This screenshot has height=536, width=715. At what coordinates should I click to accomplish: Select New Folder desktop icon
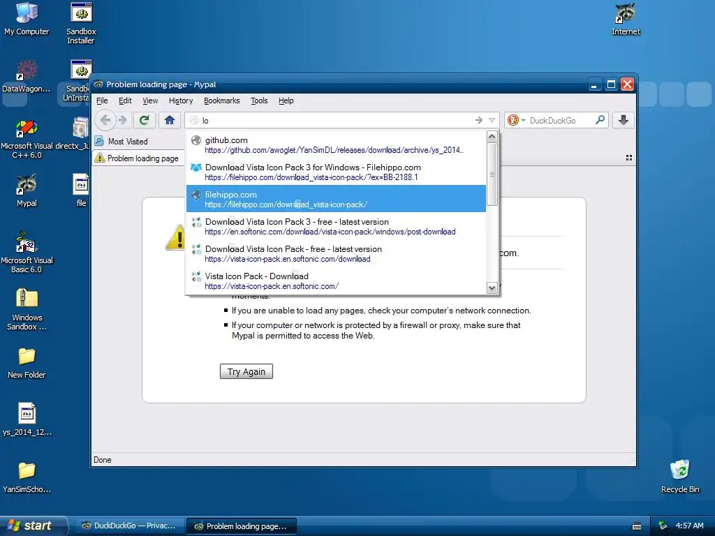point(27,363)
